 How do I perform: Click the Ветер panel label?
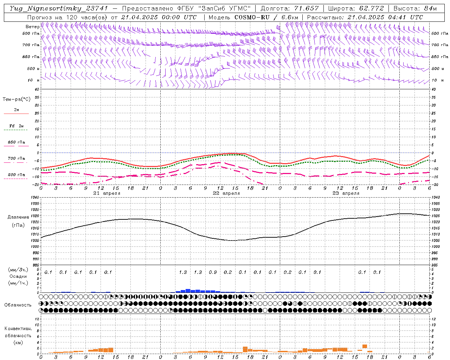pos(32,27)
